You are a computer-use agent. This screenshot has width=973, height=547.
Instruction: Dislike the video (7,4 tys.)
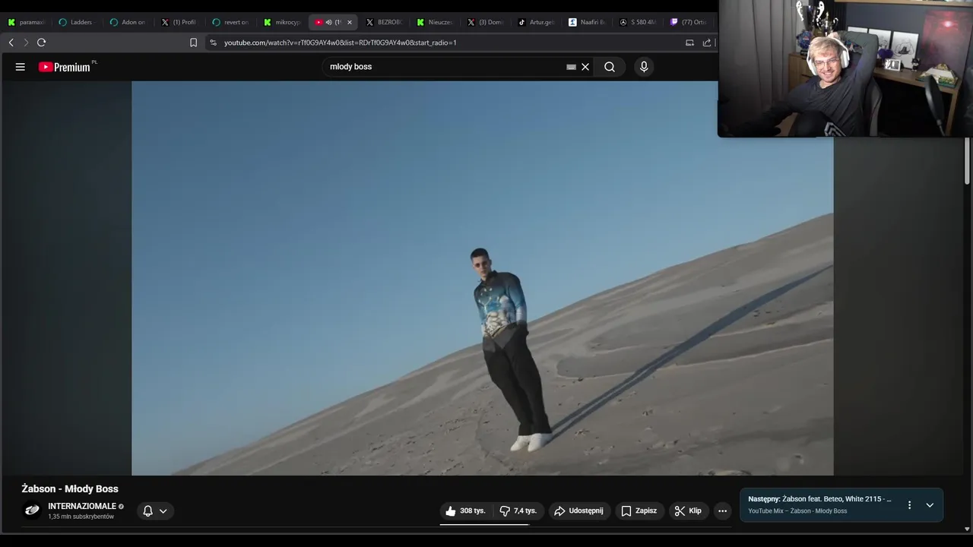518,511
